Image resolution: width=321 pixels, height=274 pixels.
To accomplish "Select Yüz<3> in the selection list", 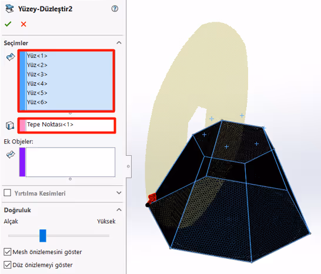I will click(x=37, y=74).
